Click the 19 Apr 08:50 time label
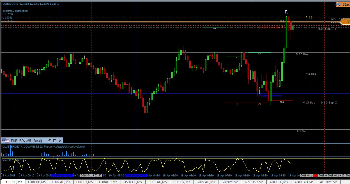The height and width of the screenshot is (184, 350). coord(260,175)
